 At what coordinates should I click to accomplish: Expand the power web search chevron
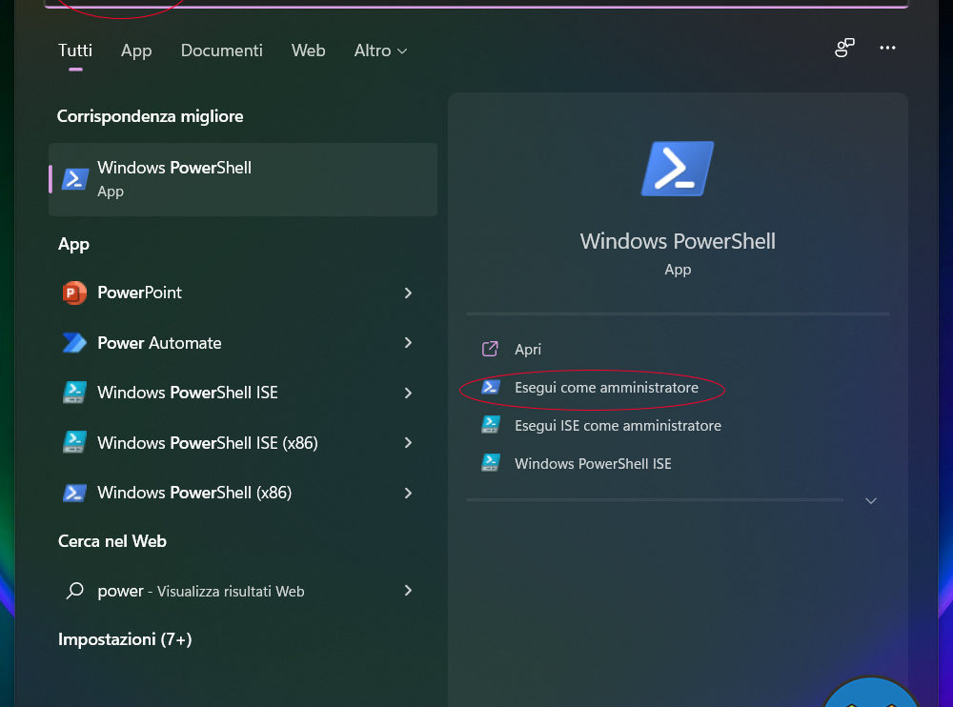(x=409, y=591)
